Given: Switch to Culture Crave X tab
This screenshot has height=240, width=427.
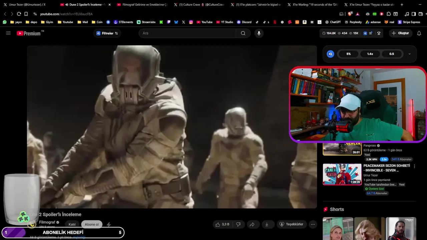Looking at the screenshot, I should click(x=199, y=5).
